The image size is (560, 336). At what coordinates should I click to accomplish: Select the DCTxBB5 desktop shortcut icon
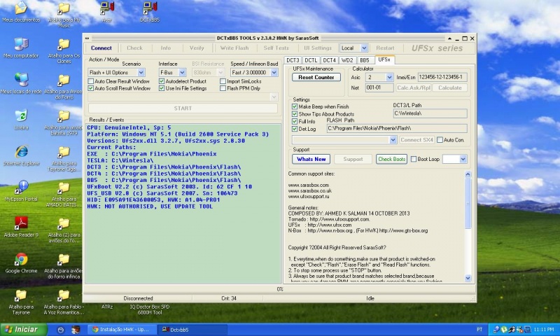pos(150,12)
